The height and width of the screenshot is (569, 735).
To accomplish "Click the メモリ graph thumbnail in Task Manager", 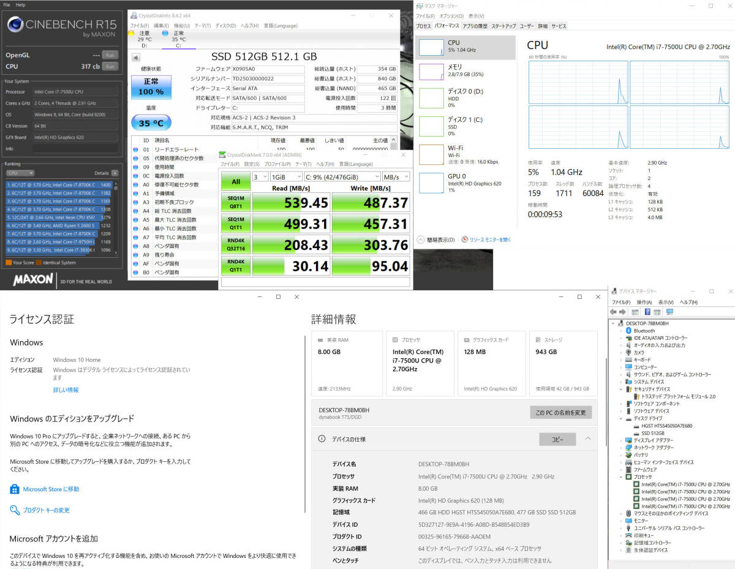I will [x=431, y=72].
